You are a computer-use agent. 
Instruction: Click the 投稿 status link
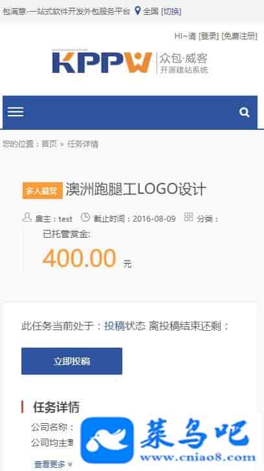115,326
